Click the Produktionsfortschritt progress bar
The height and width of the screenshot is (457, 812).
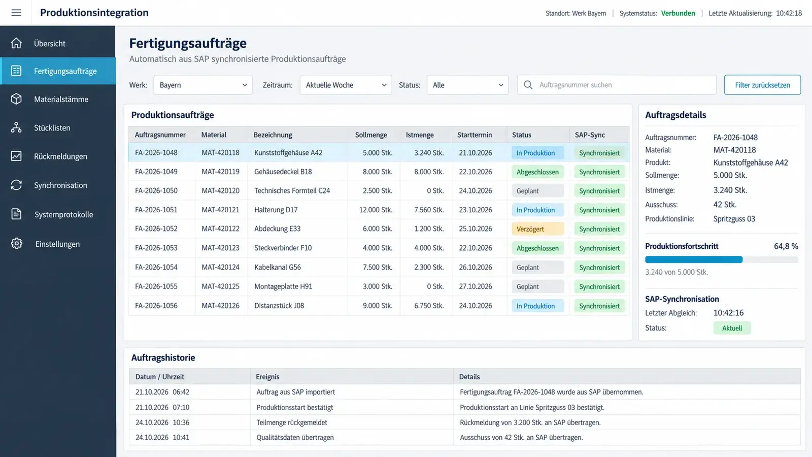pos(721,259)
